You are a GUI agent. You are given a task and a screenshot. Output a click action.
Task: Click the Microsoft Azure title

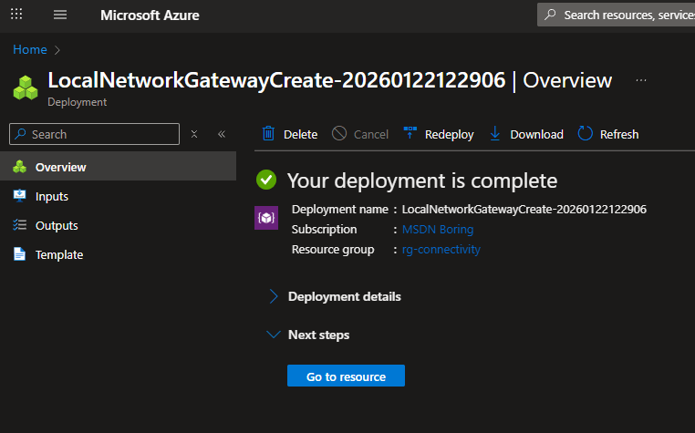(150, 15)
